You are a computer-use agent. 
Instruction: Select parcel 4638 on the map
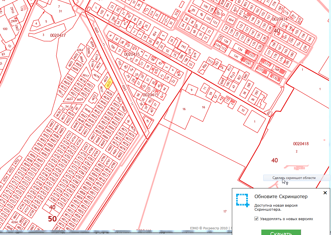(x=109, y=93)
